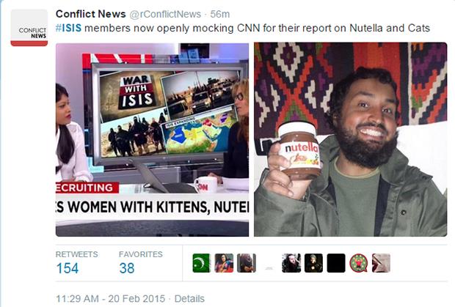Open the green crescent flag avatar
Image resolution: width=455 pixels, height=307 pixels.
(201, 263)
